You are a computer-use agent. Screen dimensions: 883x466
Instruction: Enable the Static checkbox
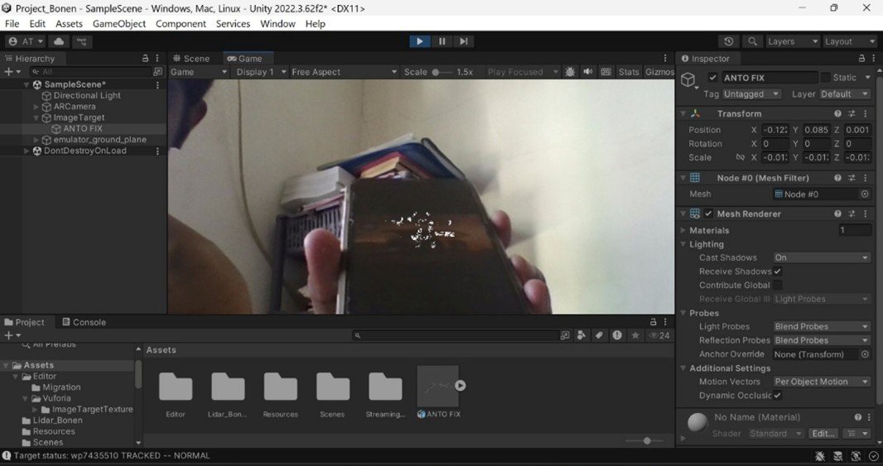point(825,78)
